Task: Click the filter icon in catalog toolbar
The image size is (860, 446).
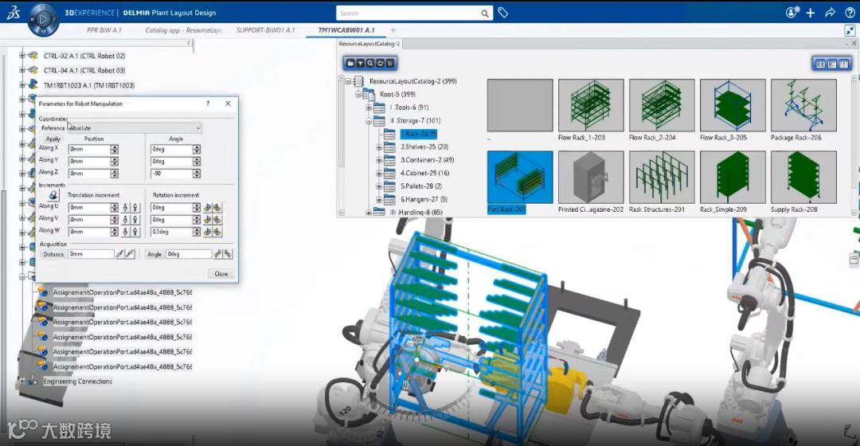Action: pos(361,64)
